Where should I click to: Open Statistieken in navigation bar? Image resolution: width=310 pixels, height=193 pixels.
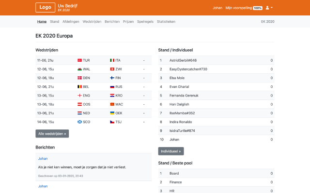click(166, 22)
